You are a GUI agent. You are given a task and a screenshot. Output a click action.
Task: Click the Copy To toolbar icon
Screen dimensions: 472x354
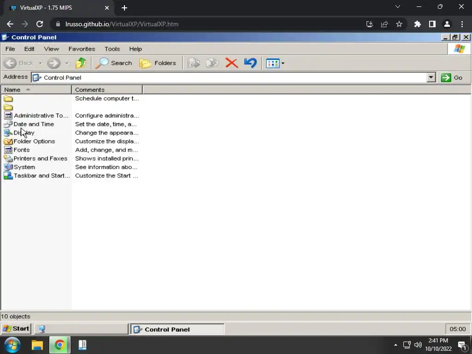[212, 63]
